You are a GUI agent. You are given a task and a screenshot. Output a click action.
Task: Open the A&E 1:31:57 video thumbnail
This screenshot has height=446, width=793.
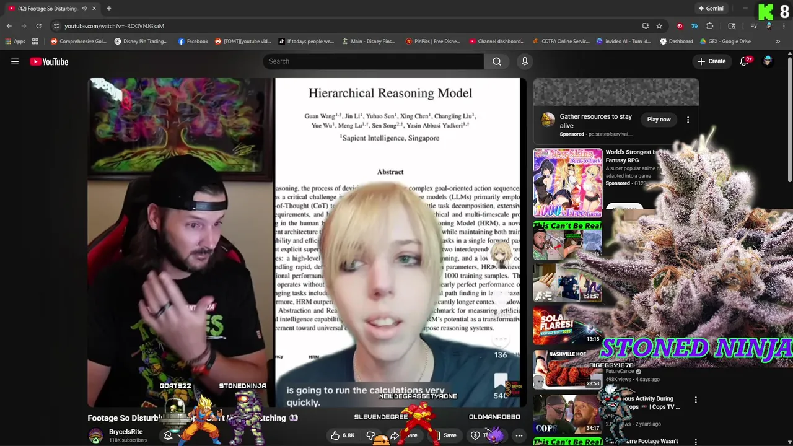pos(567,282)
